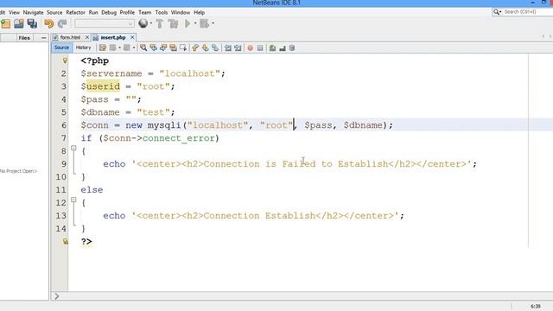Click the Find Previous Occurrence icon

point(153,48)
